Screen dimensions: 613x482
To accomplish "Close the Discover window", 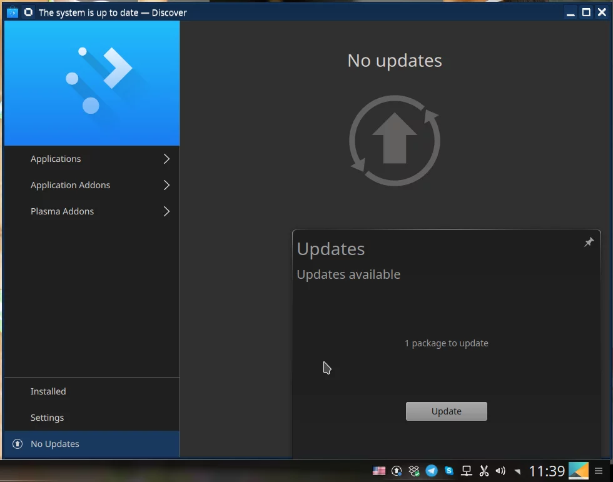I will coord(602,13).
